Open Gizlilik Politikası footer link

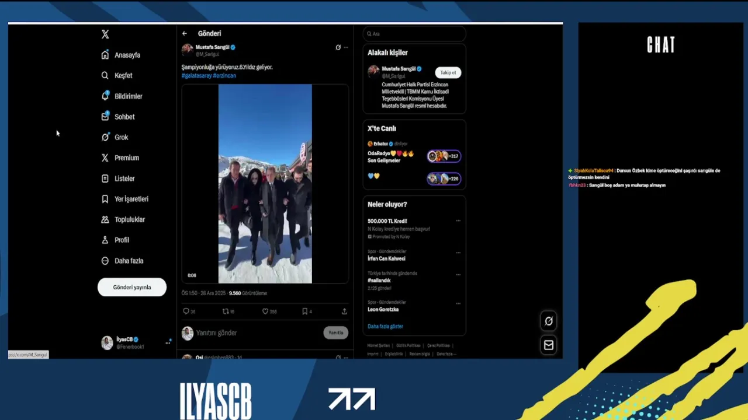point(408,345)
